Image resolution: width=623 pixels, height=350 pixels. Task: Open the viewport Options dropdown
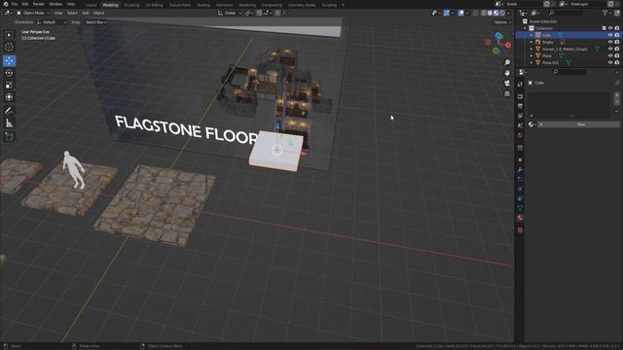(502, 22)
